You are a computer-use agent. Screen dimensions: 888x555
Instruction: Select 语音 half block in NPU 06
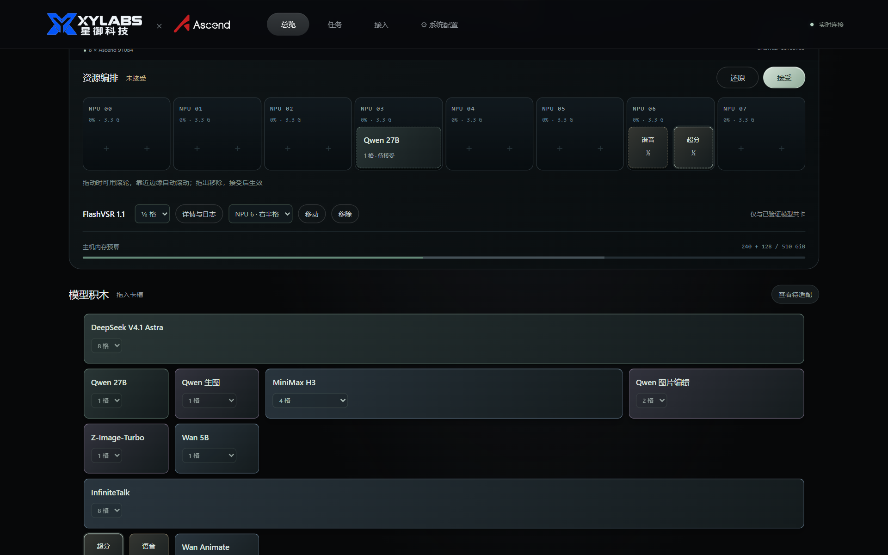pos(647,148)
